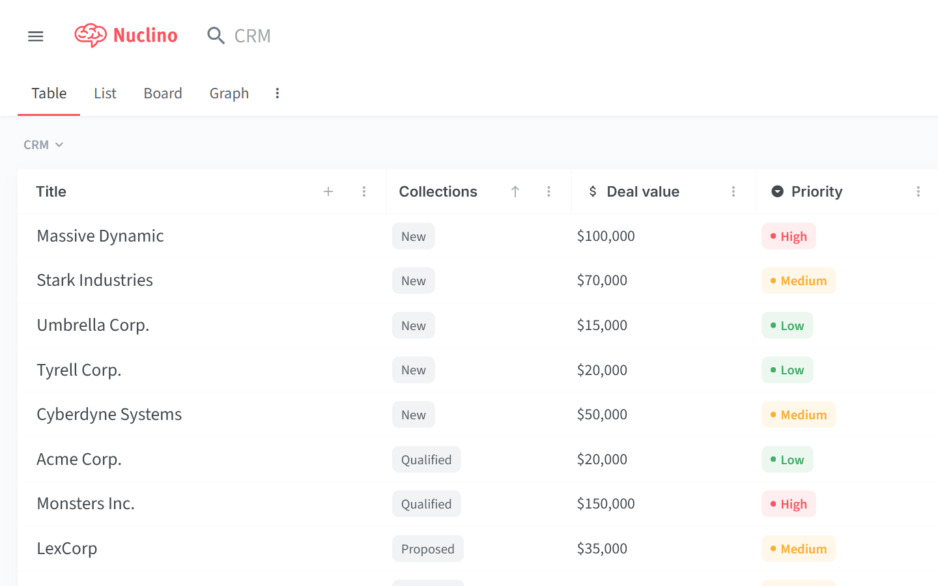This screenshot has width=938, height=586.
Task: Click into the CRM search field
Action: [x=253, y=36]
